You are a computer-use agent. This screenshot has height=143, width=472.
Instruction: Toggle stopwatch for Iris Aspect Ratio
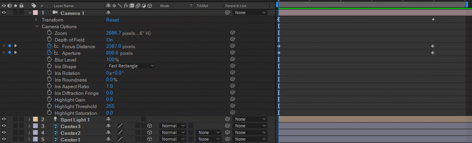[50, 86]
